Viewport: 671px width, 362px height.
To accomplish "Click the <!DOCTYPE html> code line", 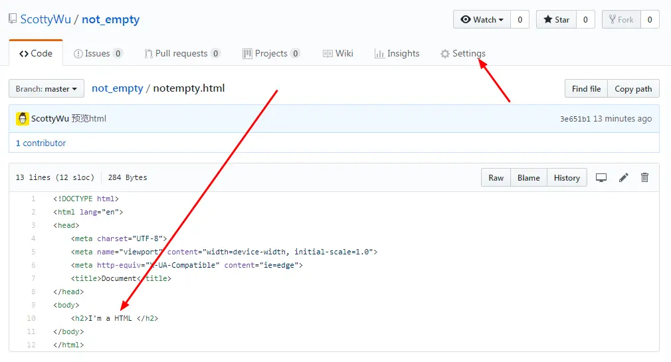I will 86,199.
